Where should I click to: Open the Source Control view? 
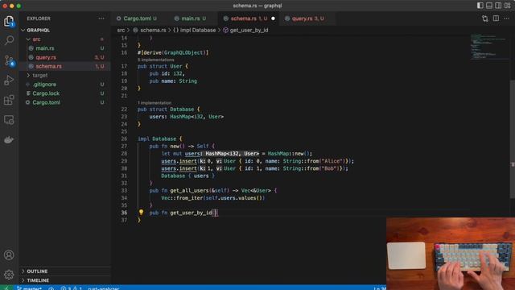(9, 60)
